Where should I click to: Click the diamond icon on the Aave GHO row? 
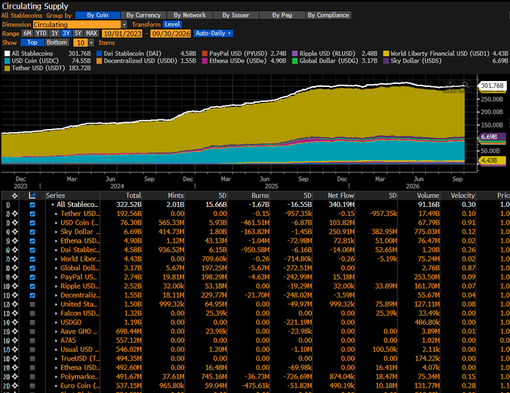15,331
